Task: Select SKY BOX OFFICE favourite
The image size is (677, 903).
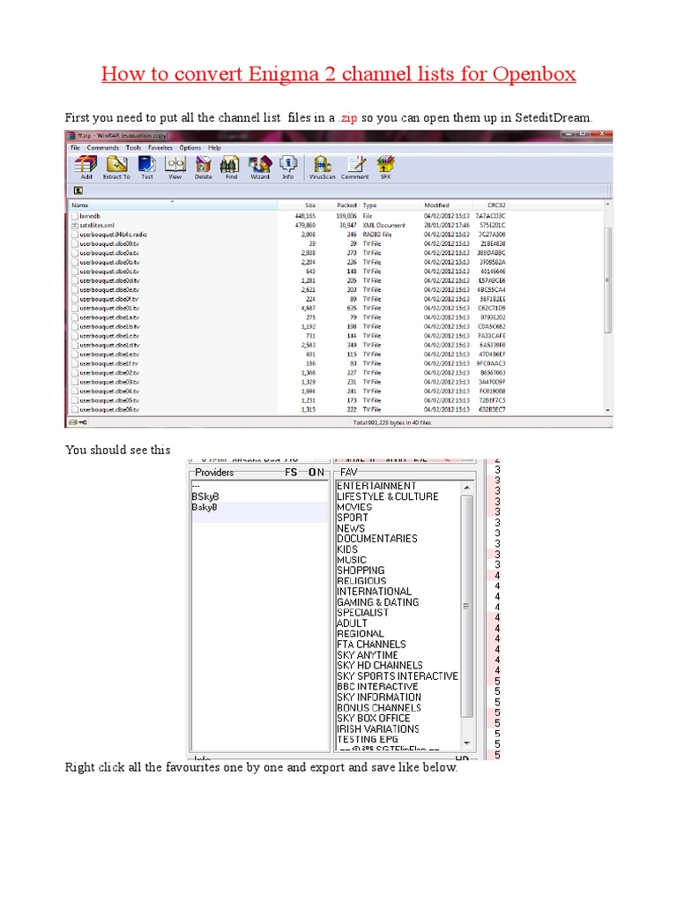Action: coord(373,718)
